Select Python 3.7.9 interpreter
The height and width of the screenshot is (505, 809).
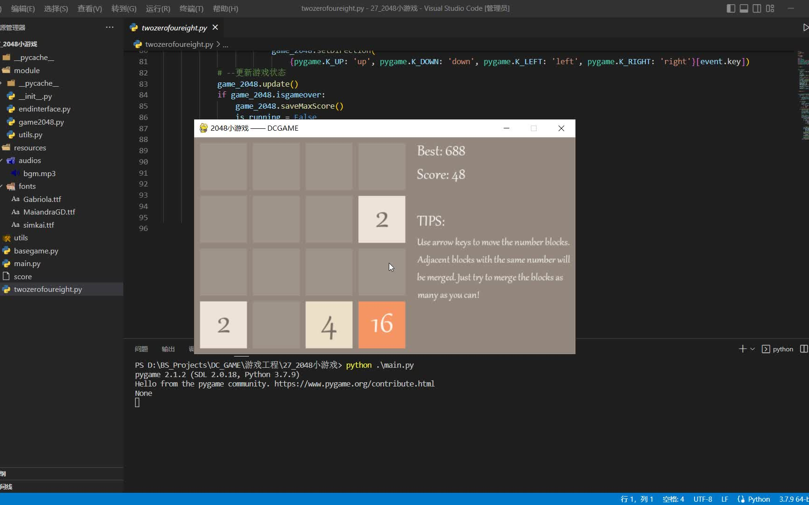[794, 499]
